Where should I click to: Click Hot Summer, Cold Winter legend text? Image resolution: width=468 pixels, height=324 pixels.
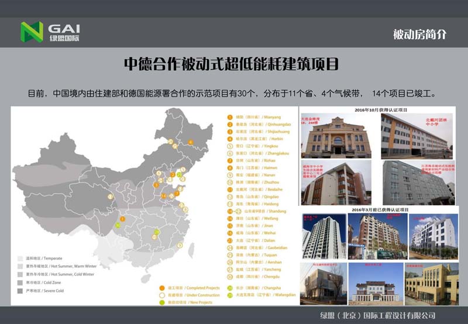[60, 274]
